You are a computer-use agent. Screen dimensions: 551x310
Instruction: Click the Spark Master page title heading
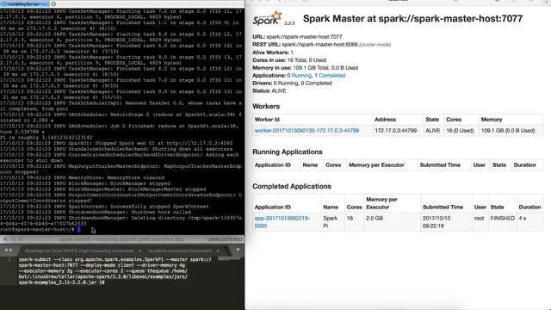[x=412, y=19]
